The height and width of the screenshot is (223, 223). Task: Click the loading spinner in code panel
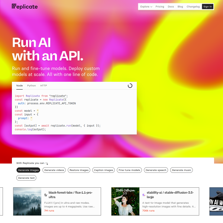point(130,85)
